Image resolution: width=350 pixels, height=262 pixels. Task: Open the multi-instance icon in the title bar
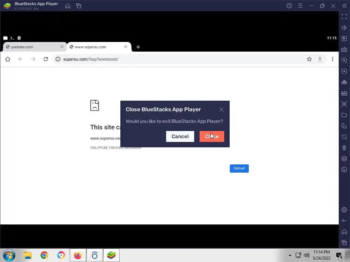[x=79, y=6]
